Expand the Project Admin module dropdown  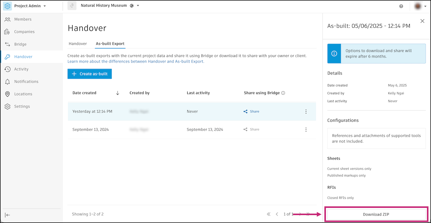click(44, 6)
